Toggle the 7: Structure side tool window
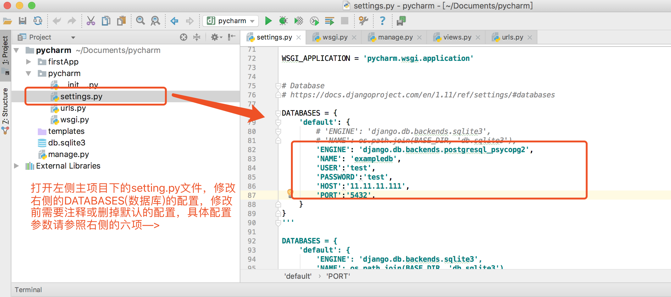 (x=5, y=111)
